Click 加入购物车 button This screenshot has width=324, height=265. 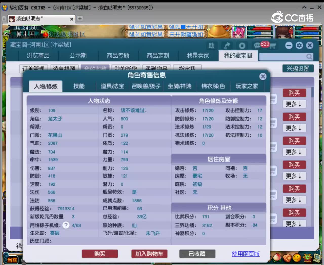(149, 254)
